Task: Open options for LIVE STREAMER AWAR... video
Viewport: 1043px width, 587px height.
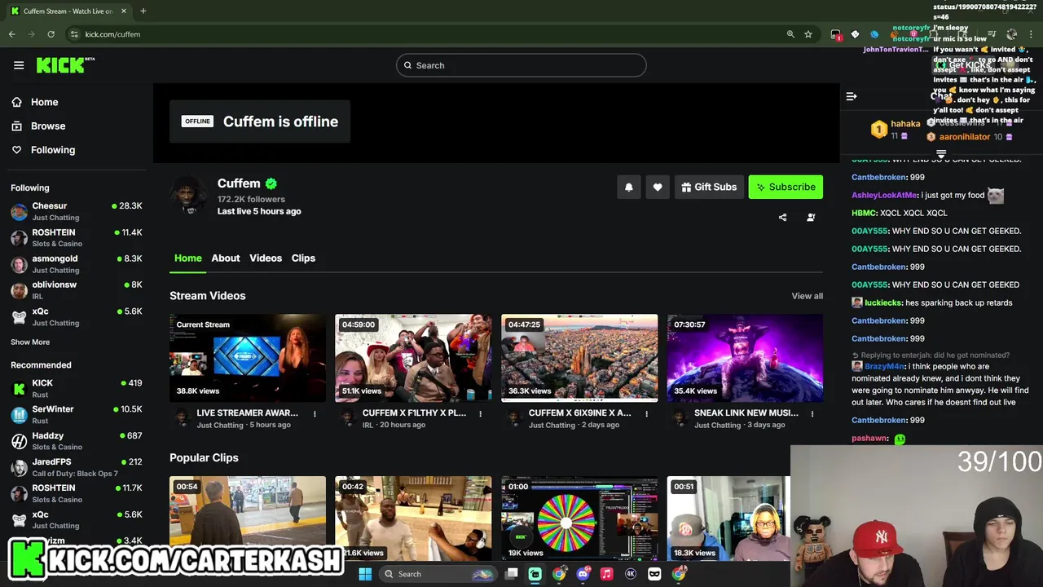Action: (315, 414)
